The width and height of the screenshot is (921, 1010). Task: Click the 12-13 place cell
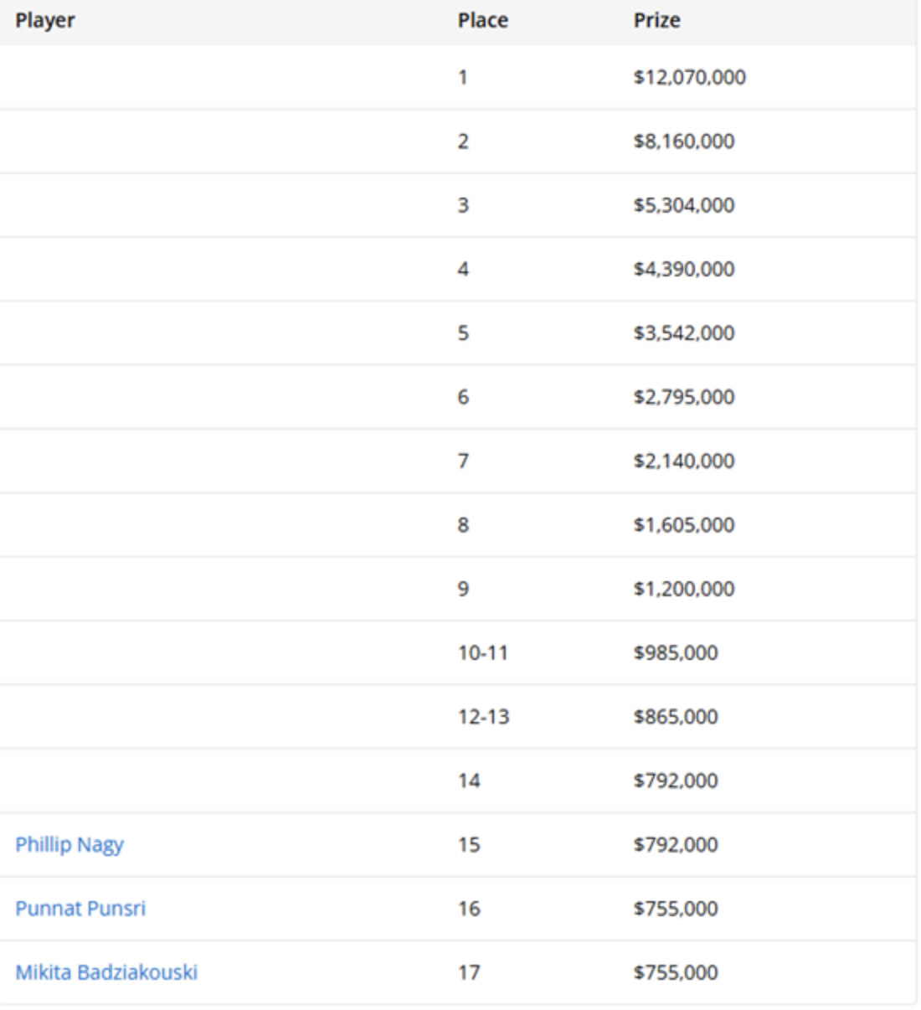[483, 717]
